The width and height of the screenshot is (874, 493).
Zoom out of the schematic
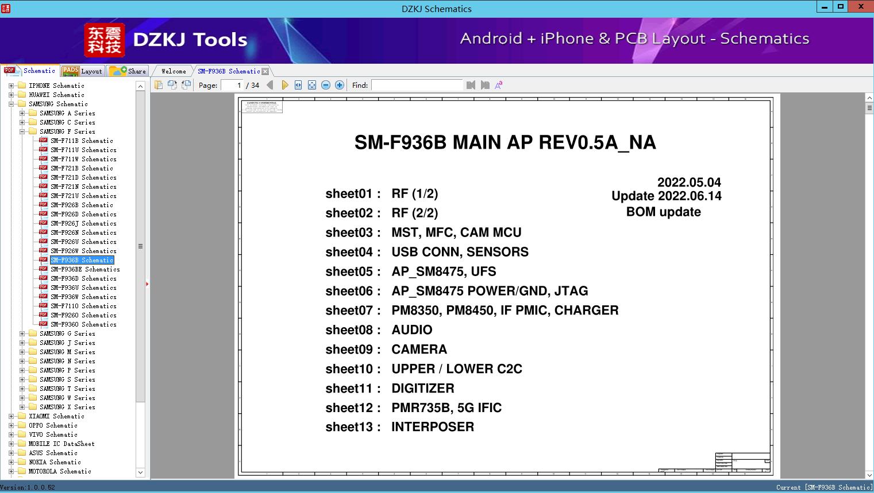[x=326, y=85]
